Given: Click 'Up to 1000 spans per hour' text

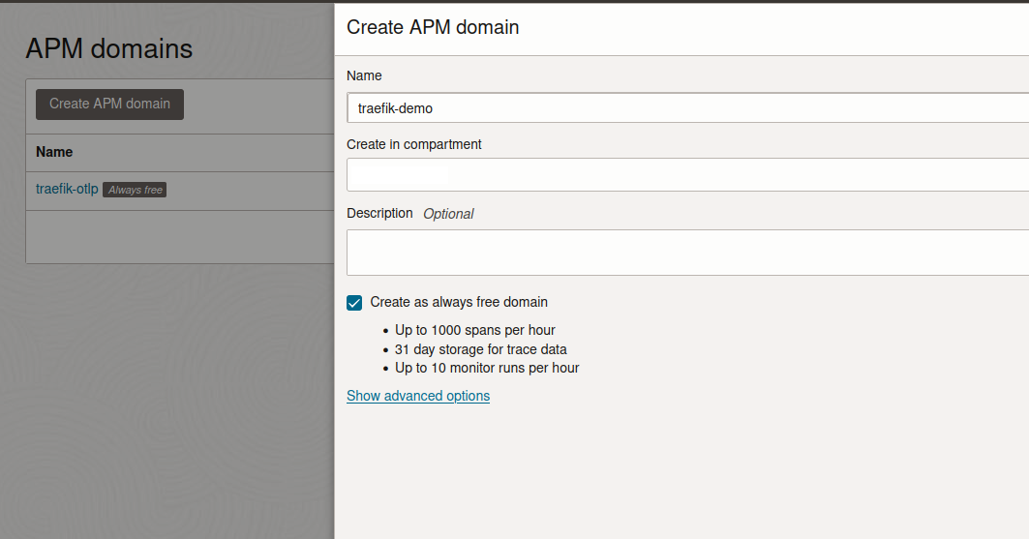Looking at the screenshot, I should click(x=474, y=330).
